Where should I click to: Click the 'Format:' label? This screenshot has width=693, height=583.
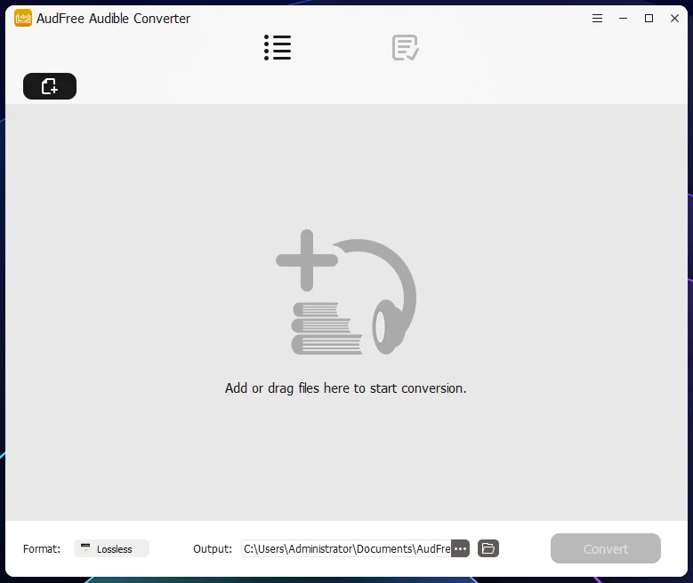click(x=42, y=549)
